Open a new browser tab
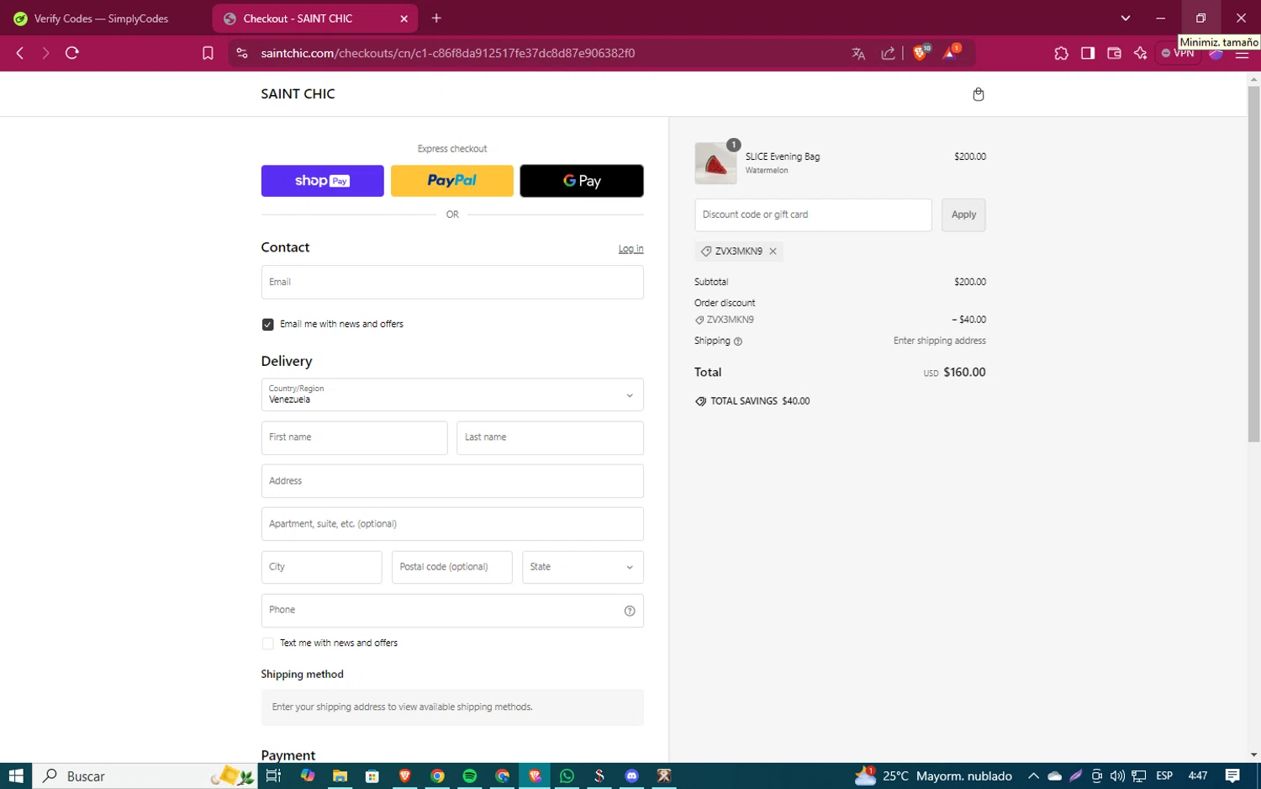The image size is (1261, 789). pyautogui.click(x=436, y=19)
